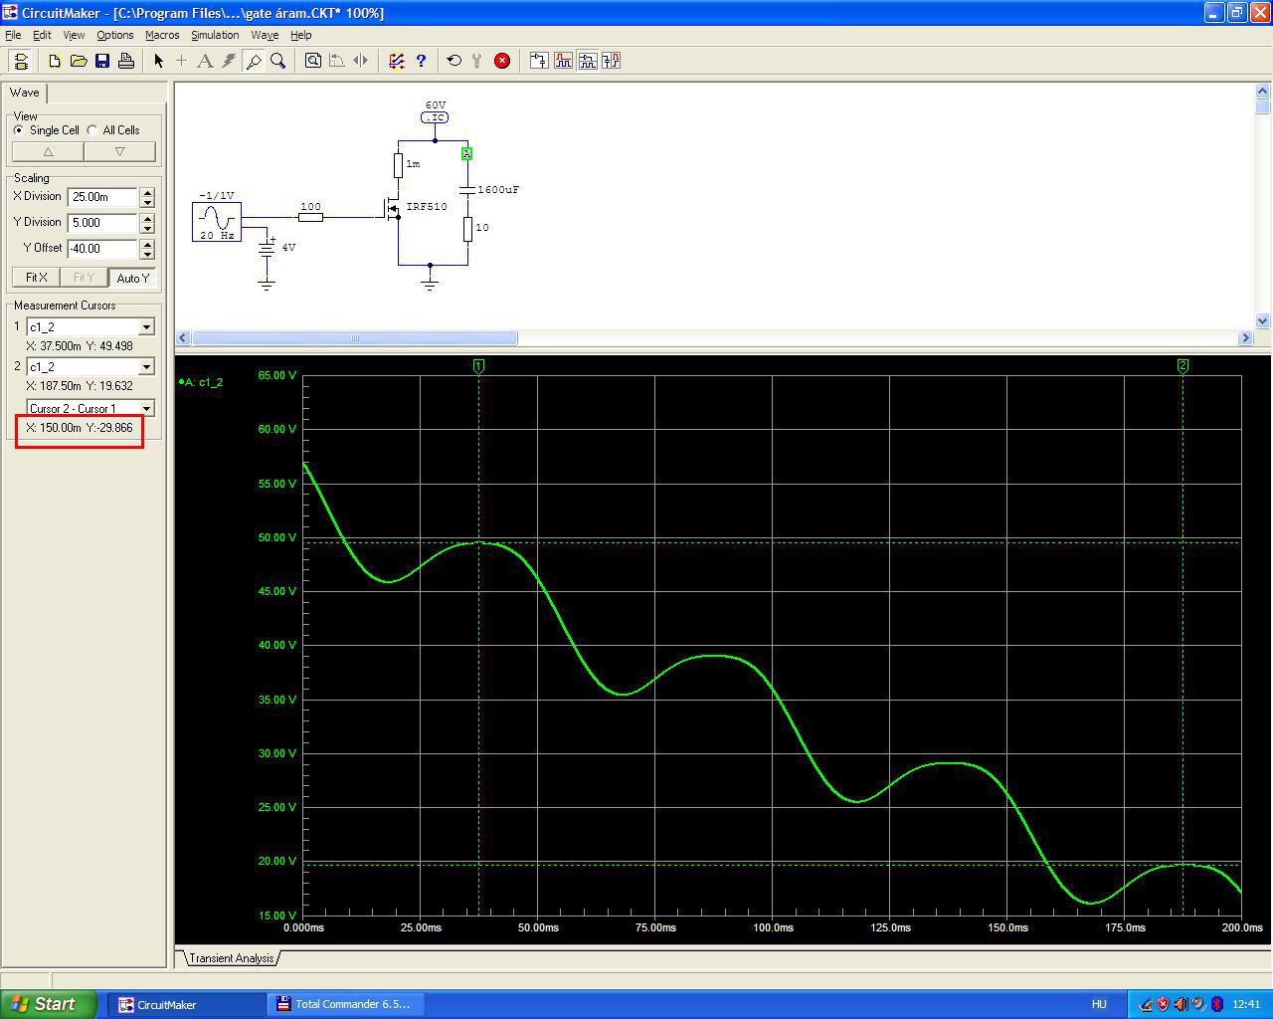Toggle the panel display toolbar icon
The height and width of the screenshot is (1019, 1273).
click(22, 61)
